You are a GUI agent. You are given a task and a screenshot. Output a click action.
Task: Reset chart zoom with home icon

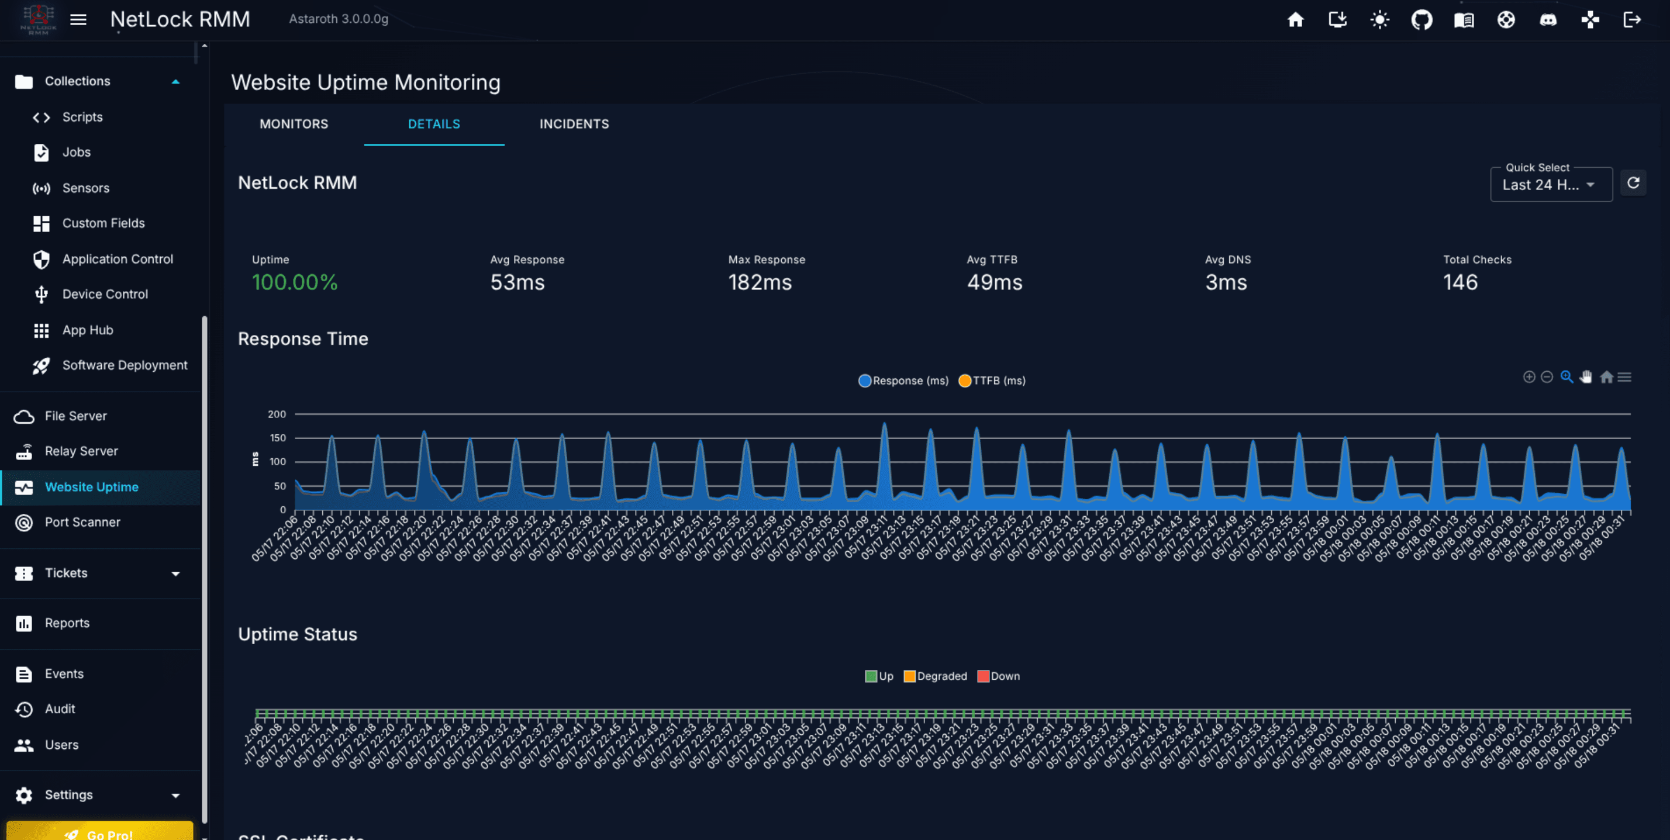[x=1606, y=377]
